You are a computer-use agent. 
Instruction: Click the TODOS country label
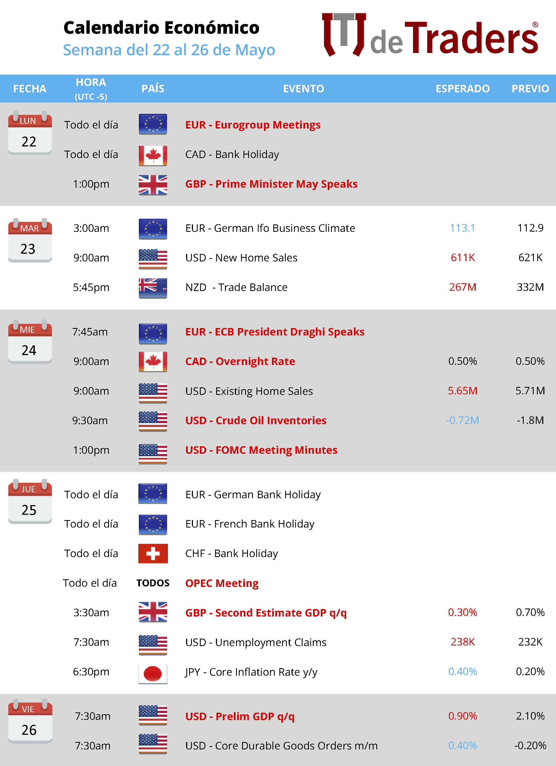click(153, 583)
